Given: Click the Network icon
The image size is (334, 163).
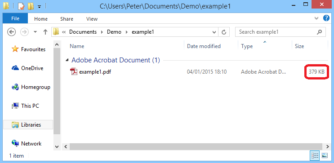Looking at the screenshot, I should pos(15,143).
